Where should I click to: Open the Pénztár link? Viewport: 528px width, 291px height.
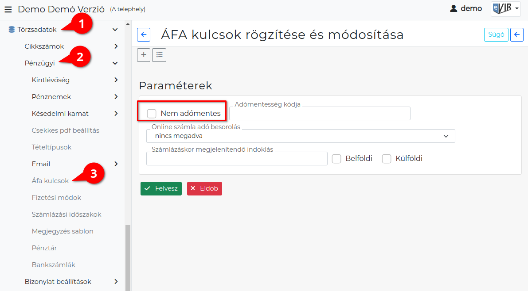coord(44,248)
